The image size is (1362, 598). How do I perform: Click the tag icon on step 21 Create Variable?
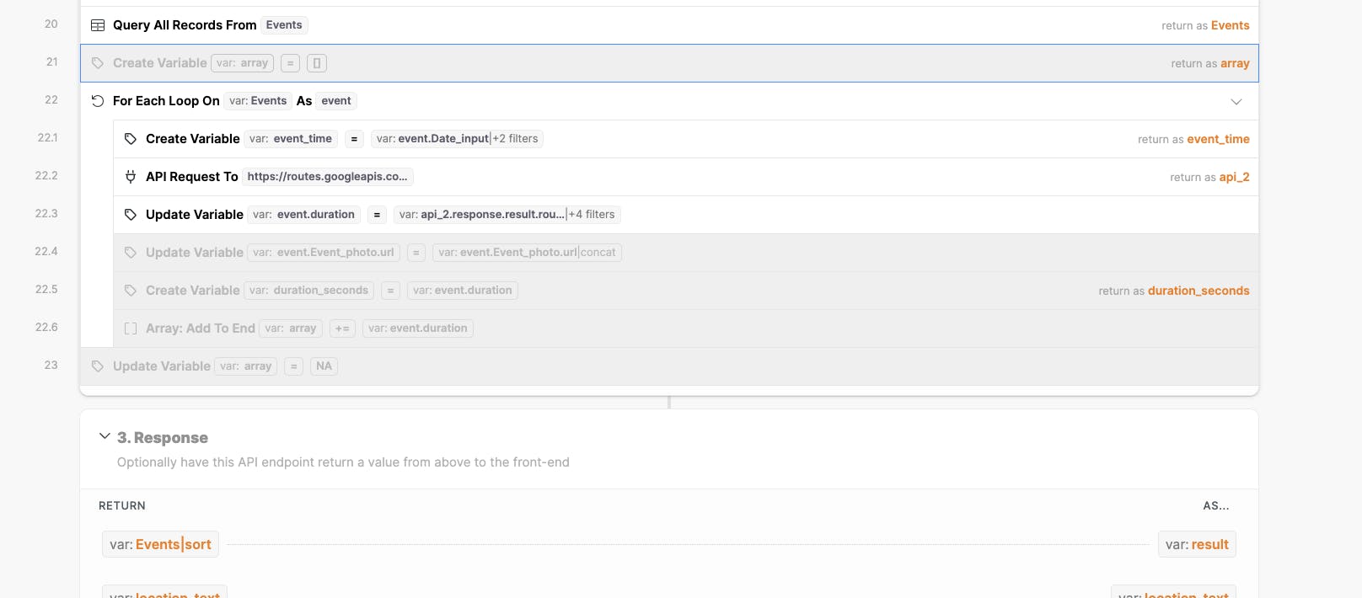coord(98,63)
